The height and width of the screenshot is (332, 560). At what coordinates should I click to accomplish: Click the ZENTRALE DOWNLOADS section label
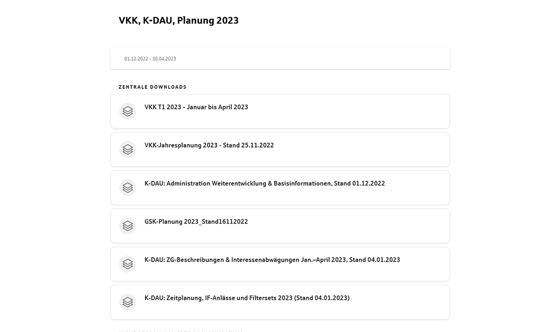point(152,87)
